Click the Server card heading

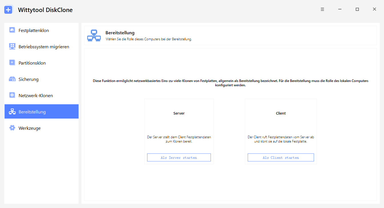[x=179, y=113]
